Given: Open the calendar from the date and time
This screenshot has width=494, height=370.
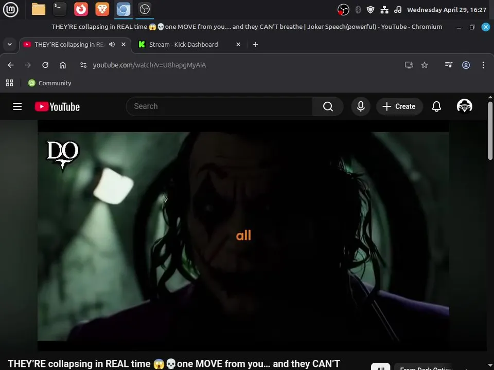Looking at the screenshot, I should 447,10.
